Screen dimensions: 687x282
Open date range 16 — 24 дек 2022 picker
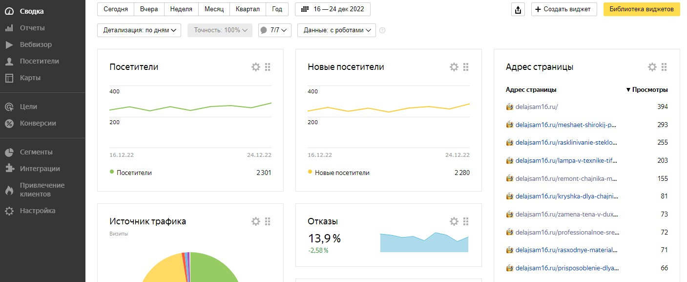click(x=333, y=9)
